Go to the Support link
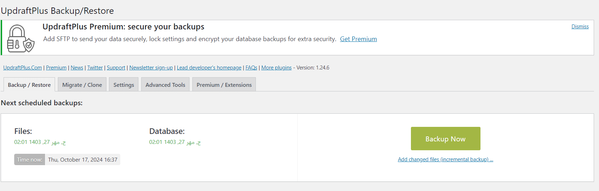599x191 pixels. (116, 68)
